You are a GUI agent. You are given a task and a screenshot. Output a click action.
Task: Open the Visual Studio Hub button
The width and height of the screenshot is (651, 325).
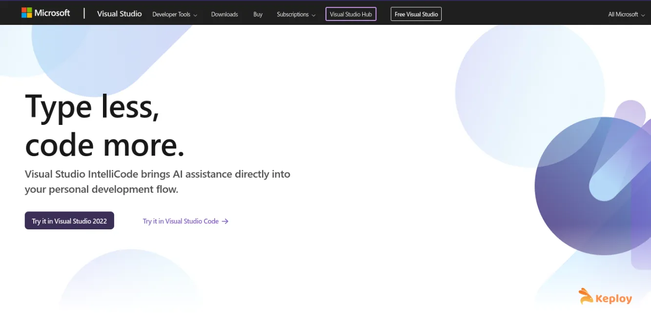[x=351, y=14]
